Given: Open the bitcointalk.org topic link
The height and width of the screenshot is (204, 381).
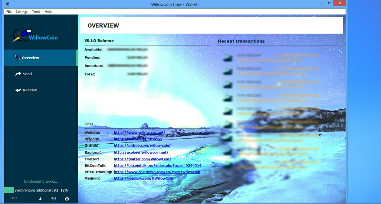Looking at the screenshot, I should (158, 166).
